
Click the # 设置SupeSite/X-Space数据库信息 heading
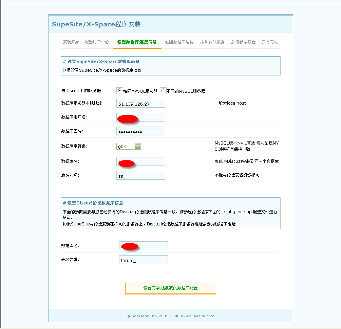click(101, 62)
